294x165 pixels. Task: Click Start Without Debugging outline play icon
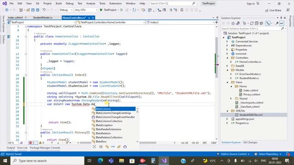pos(122,10)
